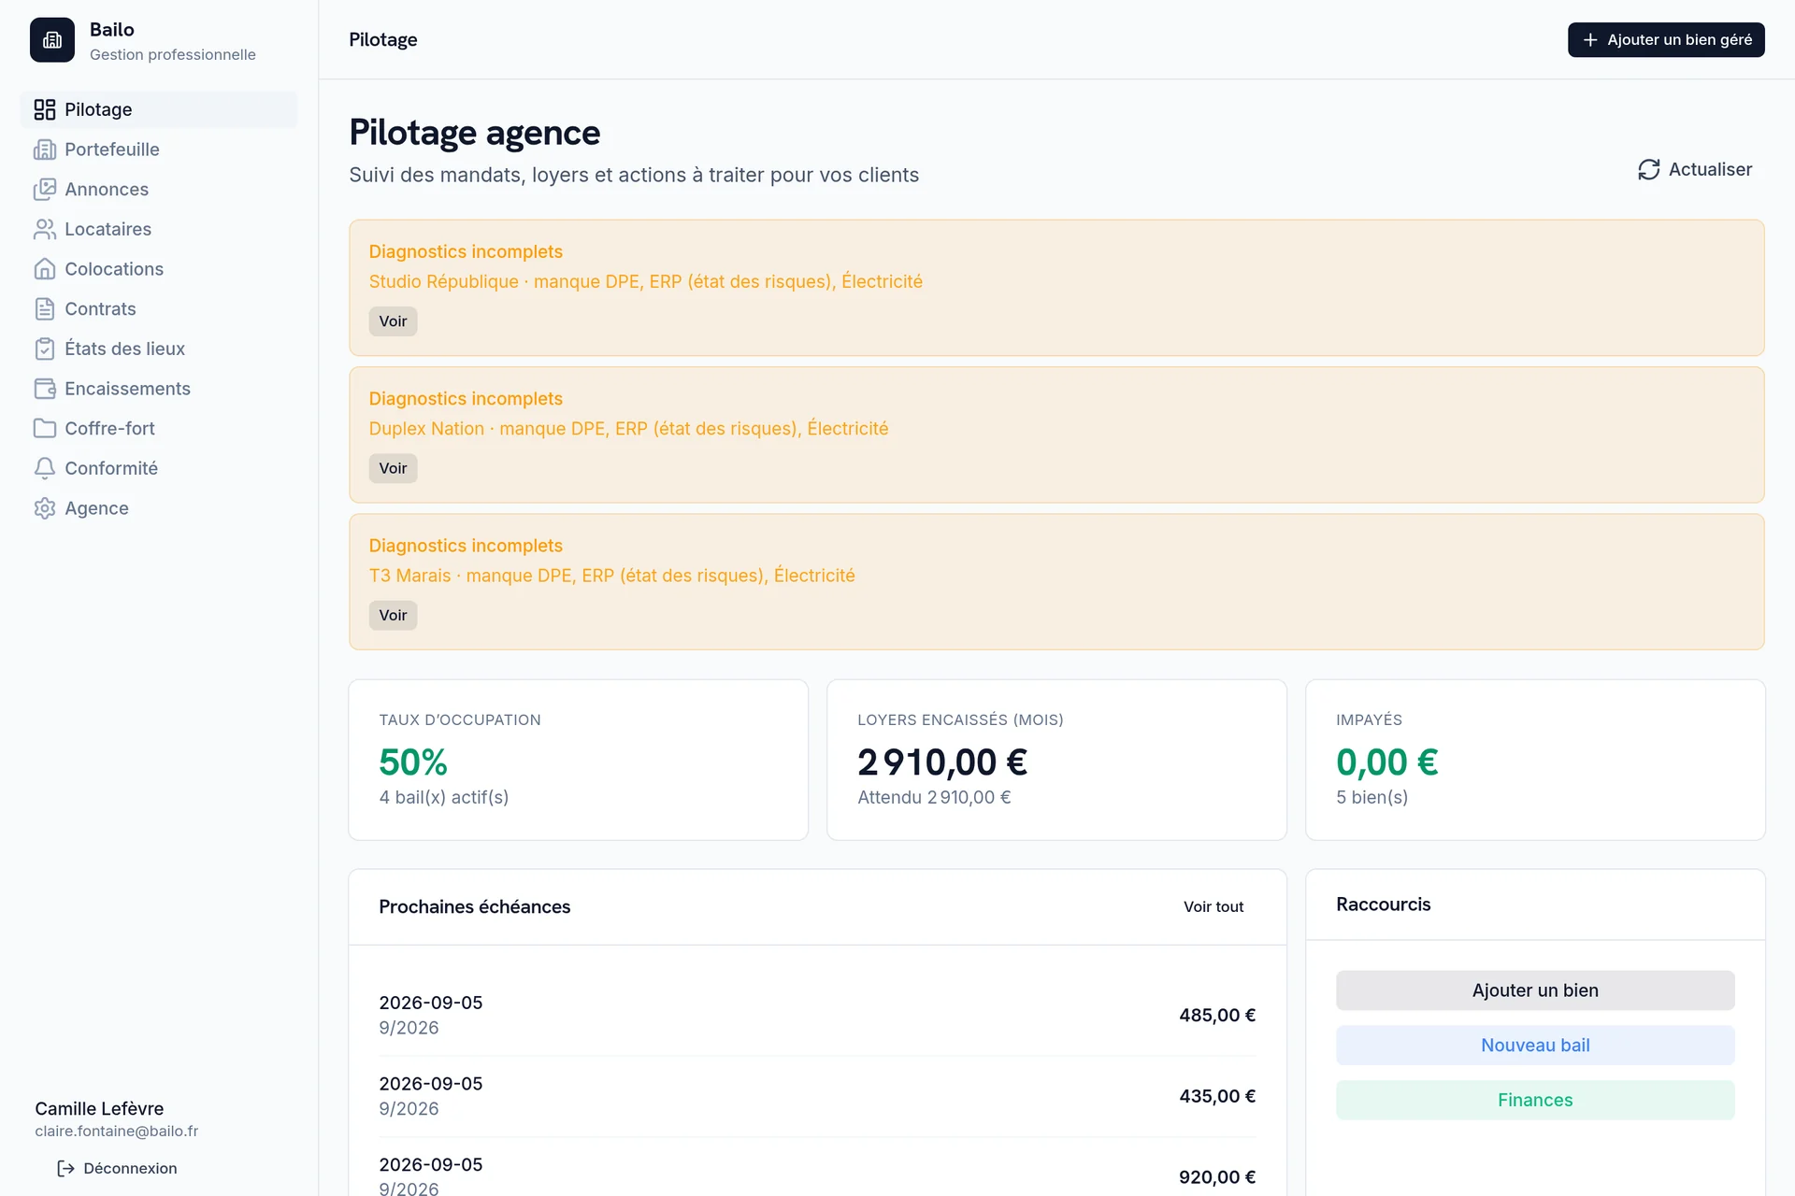Select Conformité in the sidebar
Image resolution: width=1795 pixels, height=1196 pixels.
pos(159,468)
